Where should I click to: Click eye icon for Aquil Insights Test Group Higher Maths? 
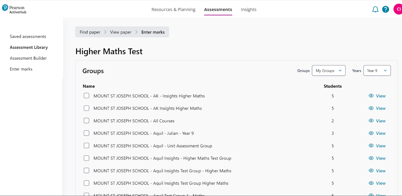click(x=371, y=183)
